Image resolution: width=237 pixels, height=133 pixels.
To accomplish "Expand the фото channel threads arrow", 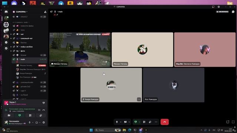I will pyautogui.click(x=11, y=51).
